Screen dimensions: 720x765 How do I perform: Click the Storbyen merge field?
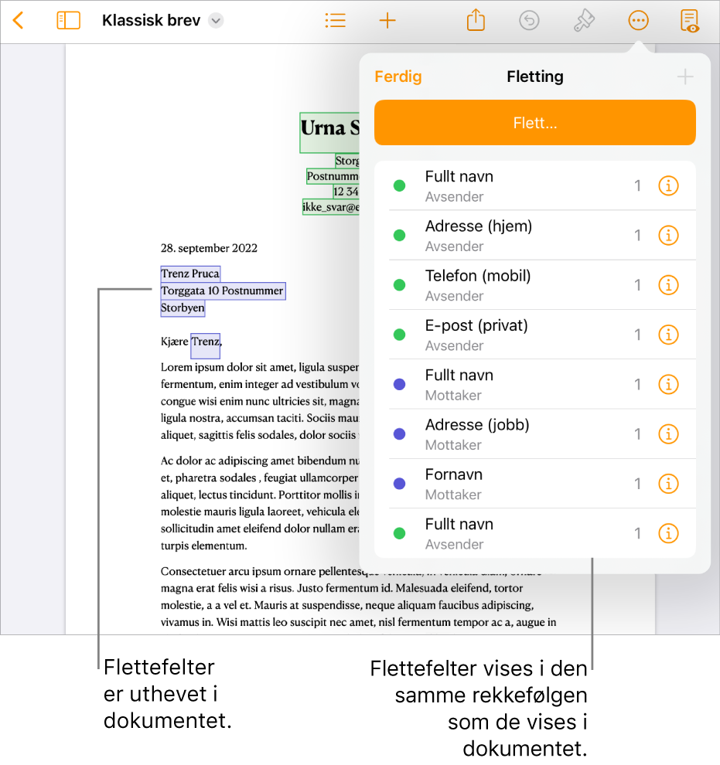pos(183,308)
